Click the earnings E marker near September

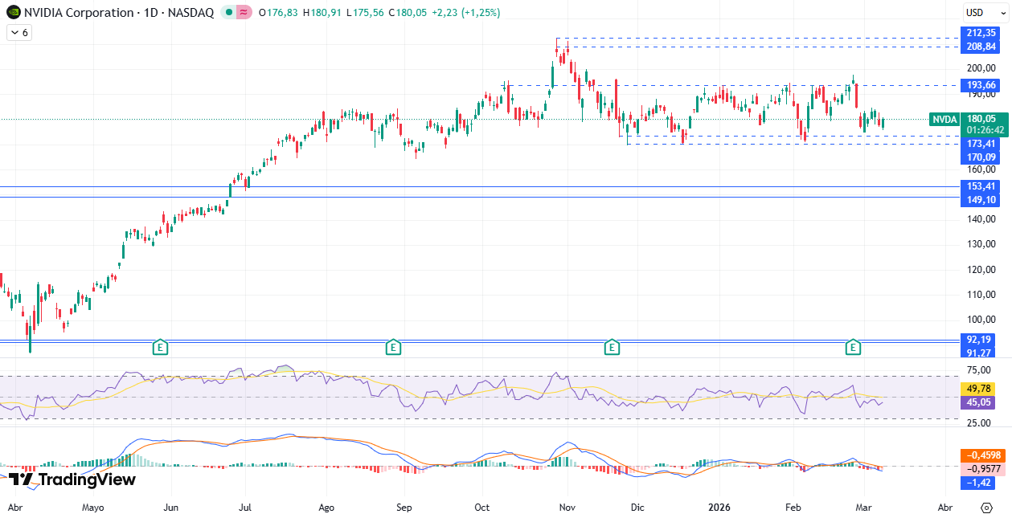pos(393,347)
